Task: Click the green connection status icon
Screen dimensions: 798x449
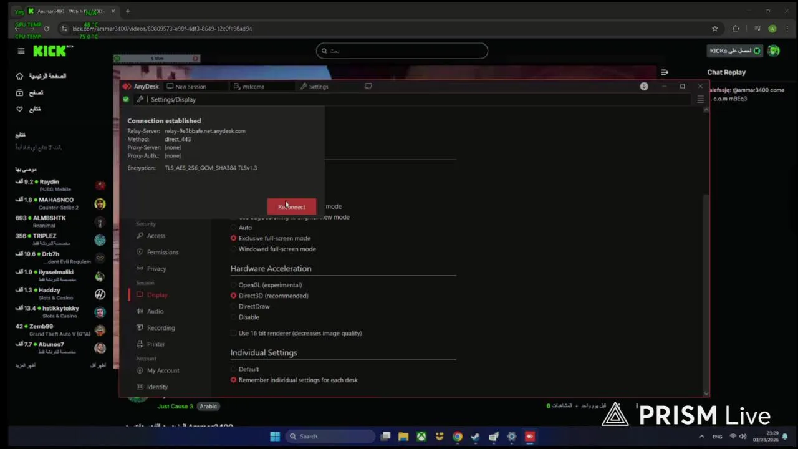Action: click(x=126, y=99)
